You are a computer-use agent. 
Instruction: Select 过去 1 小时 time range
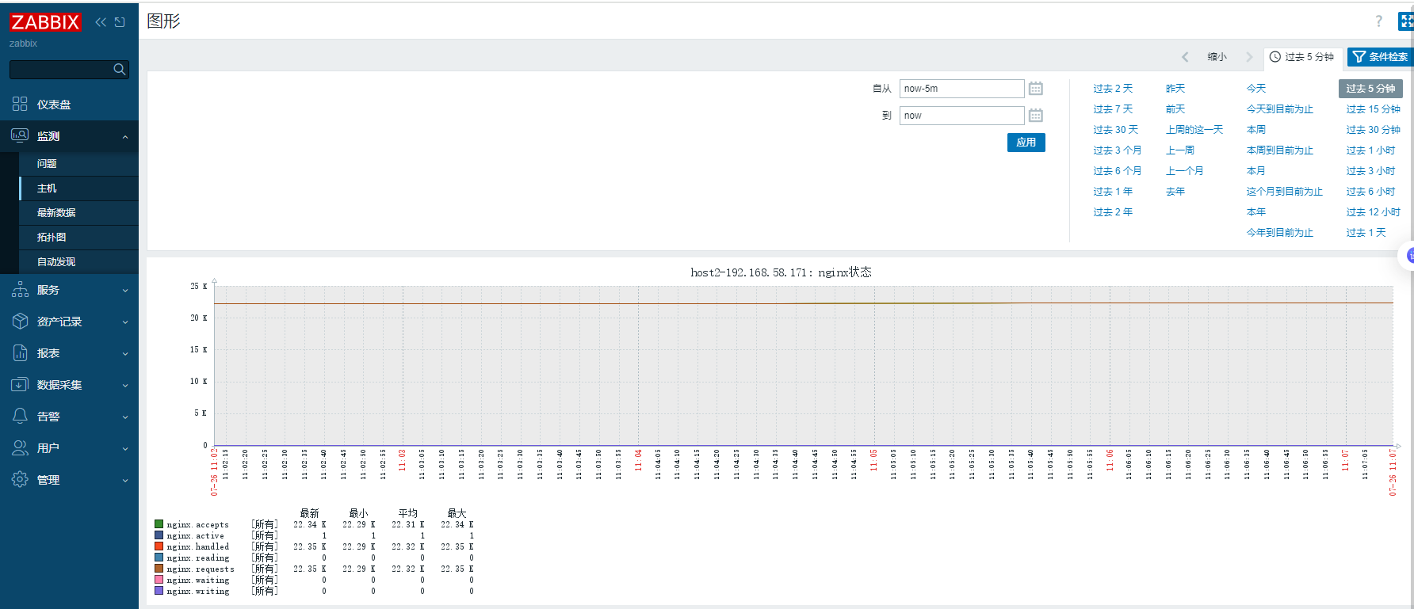(x=1370, y=150)
